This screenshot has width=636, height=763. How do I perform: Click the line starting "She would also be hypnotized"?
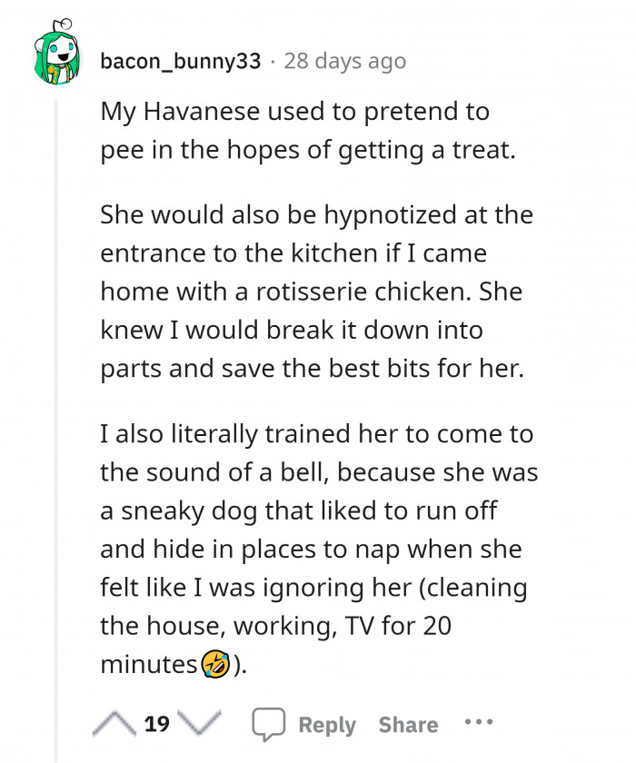tap(316, 215)
